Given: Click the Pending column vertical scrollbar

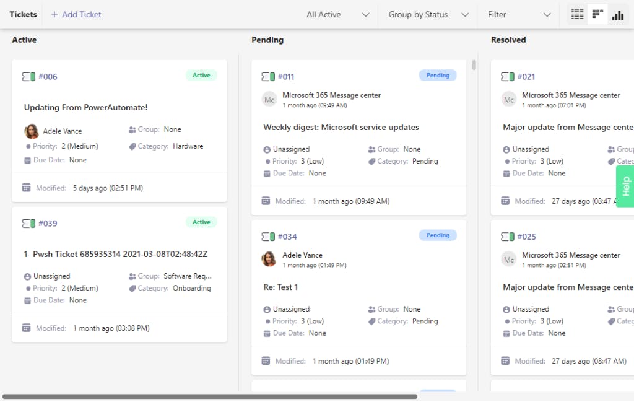Looking at the screenshot, I should click(474, 65).
